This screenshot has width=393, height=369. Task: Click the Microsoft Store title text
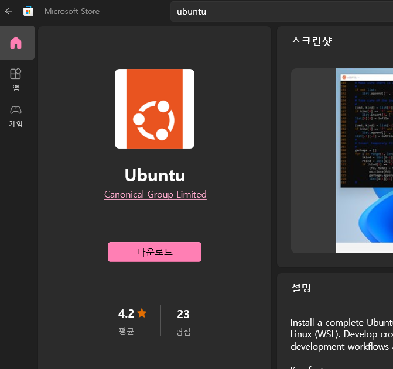click(72, 11)
